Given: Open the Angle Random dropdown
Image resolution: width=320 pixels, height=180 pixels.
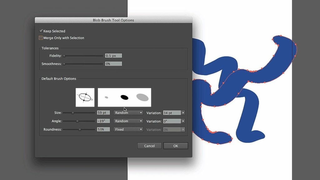Looking at the screenshot, I should 128,121.
